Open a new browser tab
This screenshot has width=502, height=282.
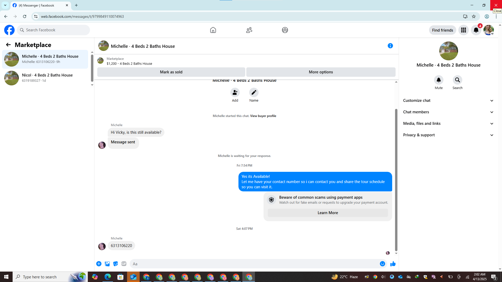point(76,5)
